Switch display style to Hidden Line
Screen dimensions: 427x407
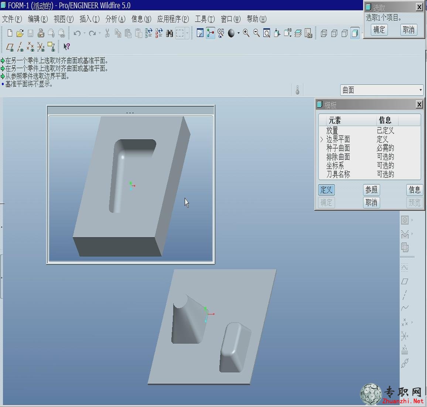334,33
